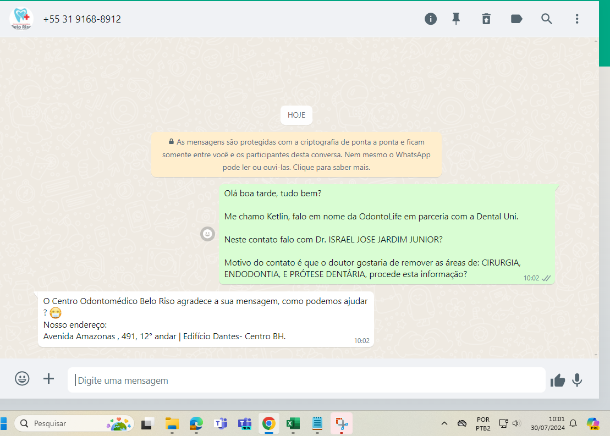Open the notifications bell icon
Image resolution: width=610 pixels, height=436 pixels.
click(573, 423)
